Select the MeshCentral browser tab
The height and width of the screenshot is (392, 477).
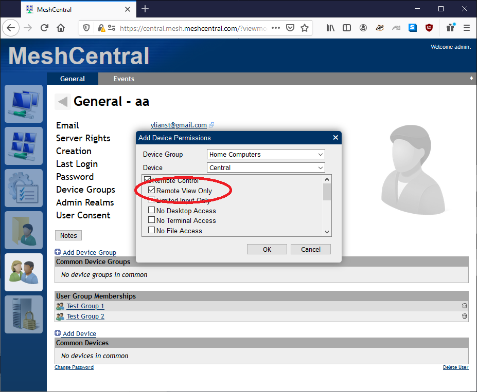click(x=78, y=9)
